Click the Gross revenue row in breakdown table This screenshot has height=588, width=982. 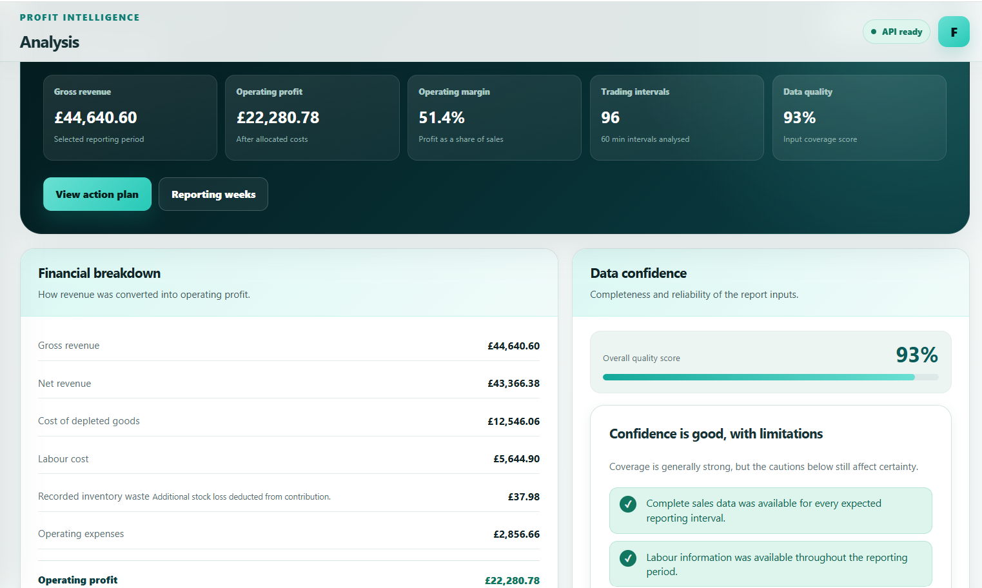(x=289, y=346)
